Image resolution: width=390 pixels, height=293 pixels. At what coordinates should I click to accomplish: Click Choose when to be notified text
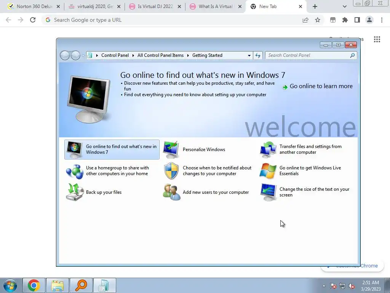point(217,171)
